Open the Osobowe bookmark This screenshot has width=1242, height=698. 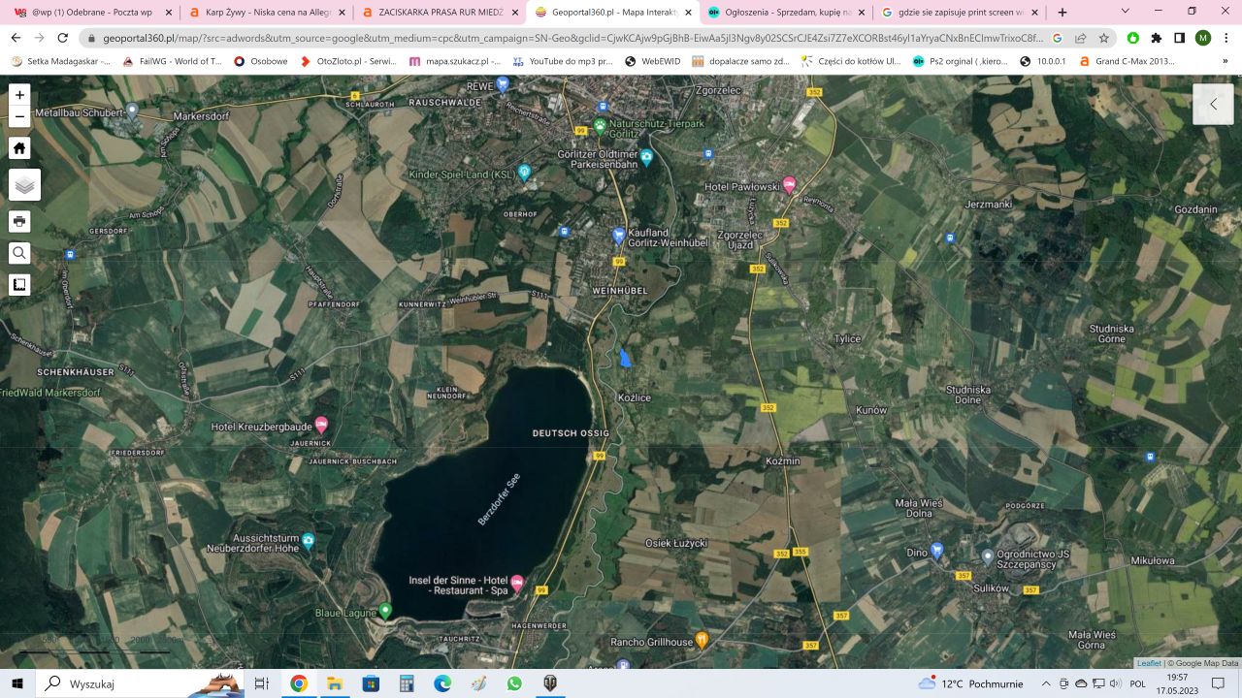pos(261,61)
